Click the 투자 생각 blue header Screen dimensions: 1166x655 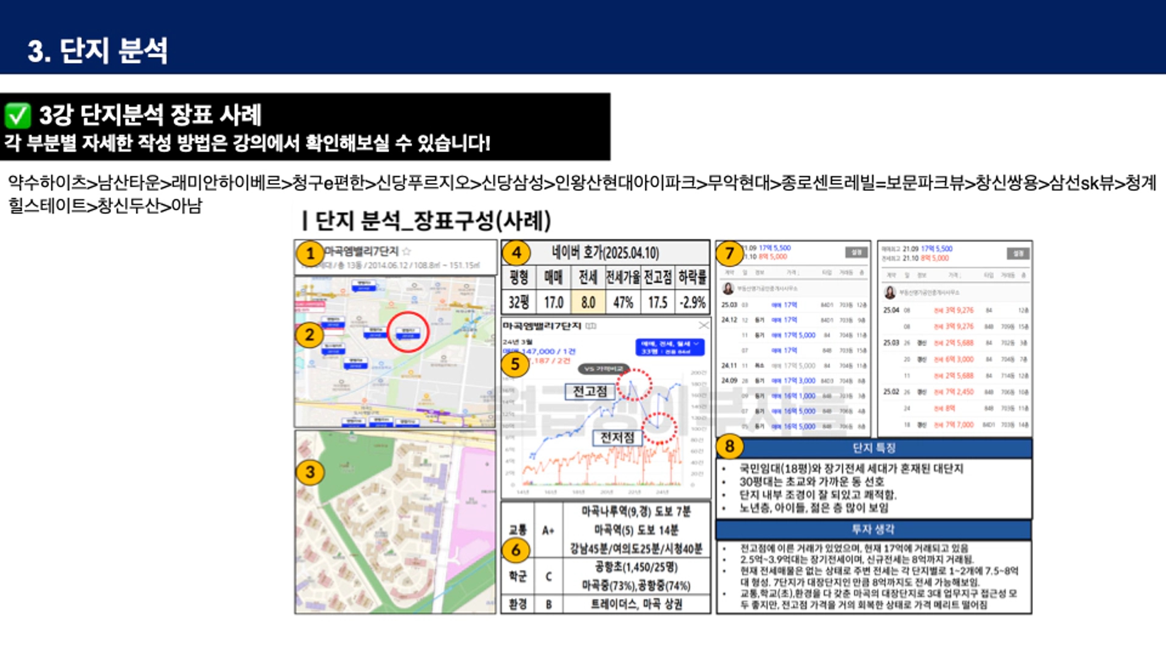874,529
